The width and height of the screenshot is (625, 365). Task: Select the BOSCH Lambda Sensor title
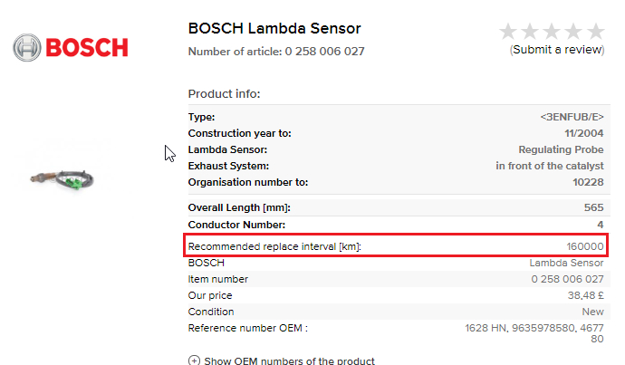point(274,28)
